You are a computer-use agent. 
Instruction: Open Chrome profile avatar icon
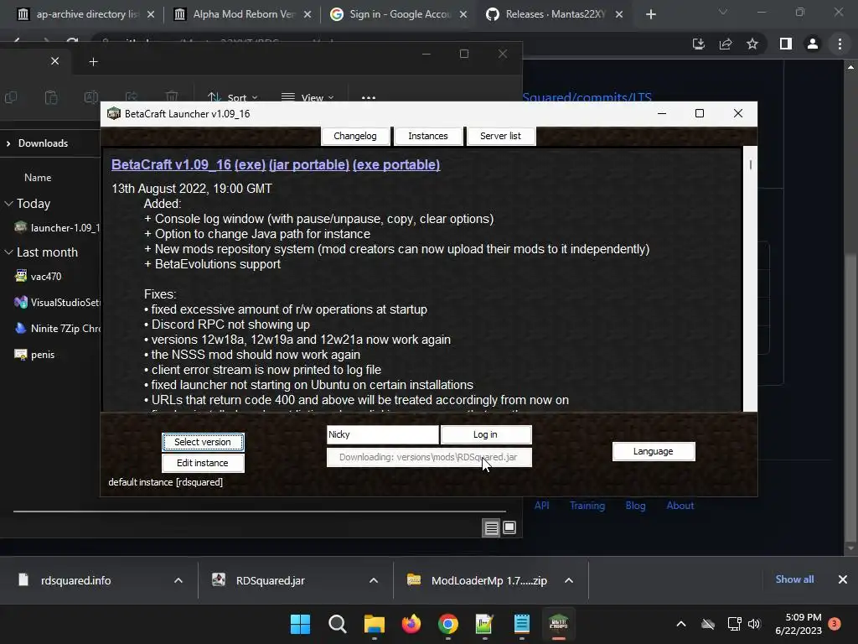tap(813, 44)
